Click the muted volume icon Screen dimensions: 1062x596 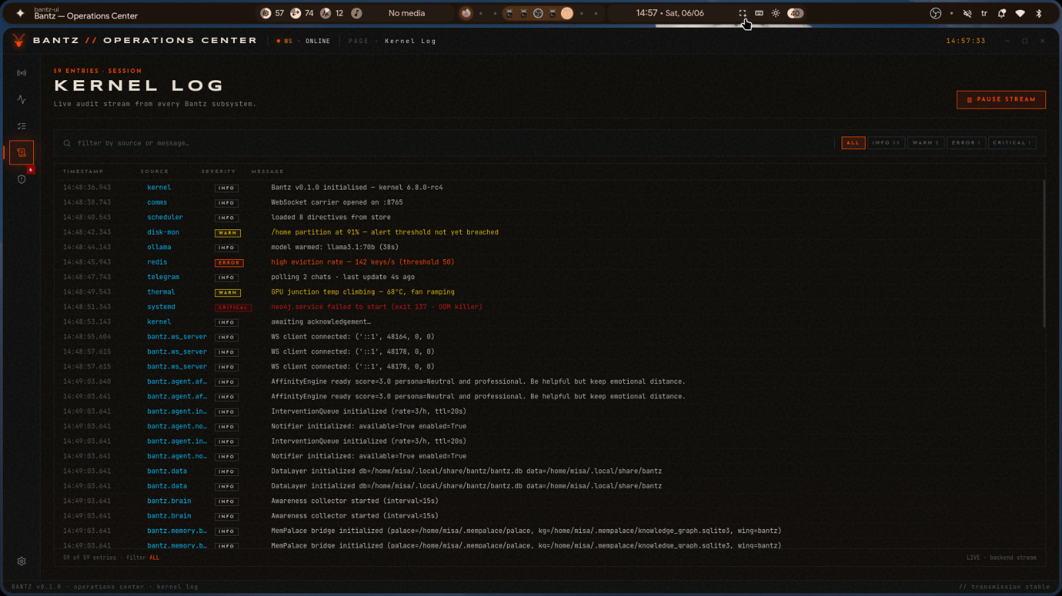click(x=967, y=13)
